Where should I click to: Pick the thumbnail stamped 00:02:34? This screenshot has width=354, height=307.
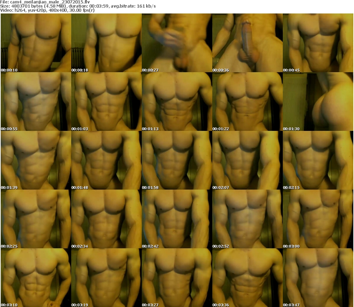(106, 219)
